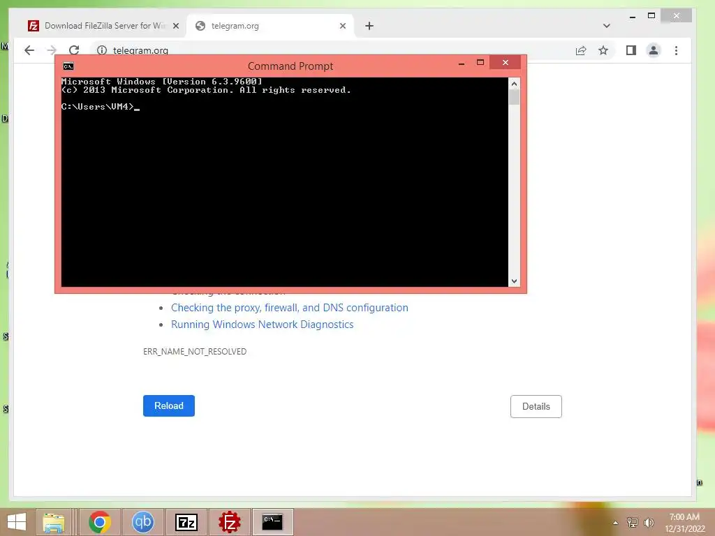715x536 pixels.
Task: Click the ERR_NAME_NOT_RESOLVED error text
Action: 195,352
